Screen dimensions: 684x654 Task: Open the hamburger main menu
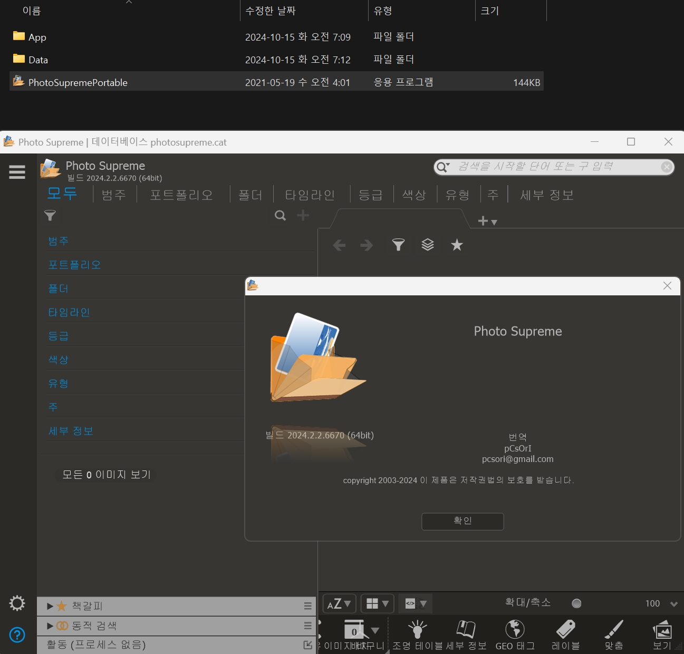tap(17, 172)
